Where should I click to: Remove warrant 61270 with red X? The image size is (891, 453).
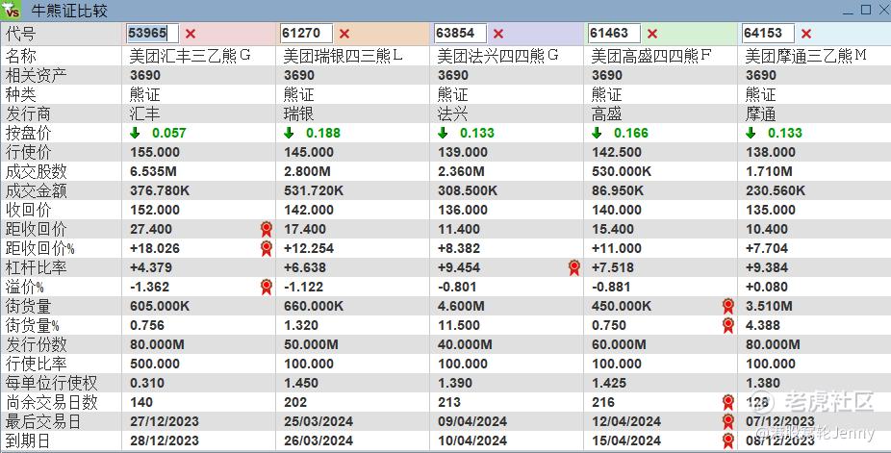pos(344,34)
